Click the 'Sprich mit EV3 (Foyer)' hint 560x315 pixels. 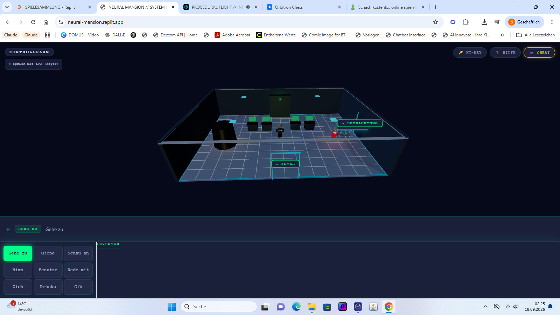[x=34, y=64]
